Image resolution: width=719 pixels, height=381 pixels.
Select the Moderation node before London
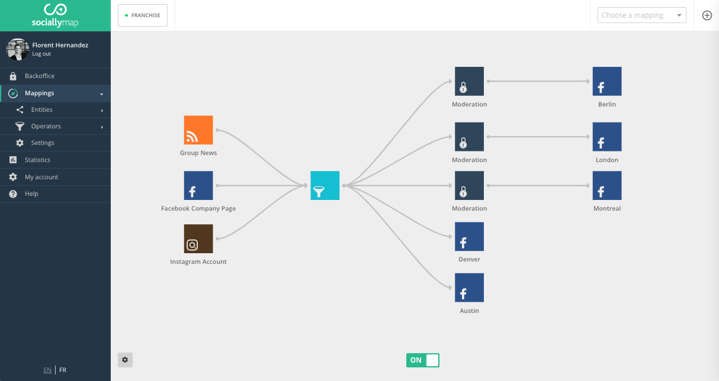coord(469,137)
